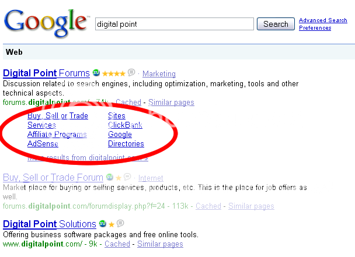Open the Affiliate Programs sitelink
This screenshot has height=257, width=355.
(x=57, y=135)
